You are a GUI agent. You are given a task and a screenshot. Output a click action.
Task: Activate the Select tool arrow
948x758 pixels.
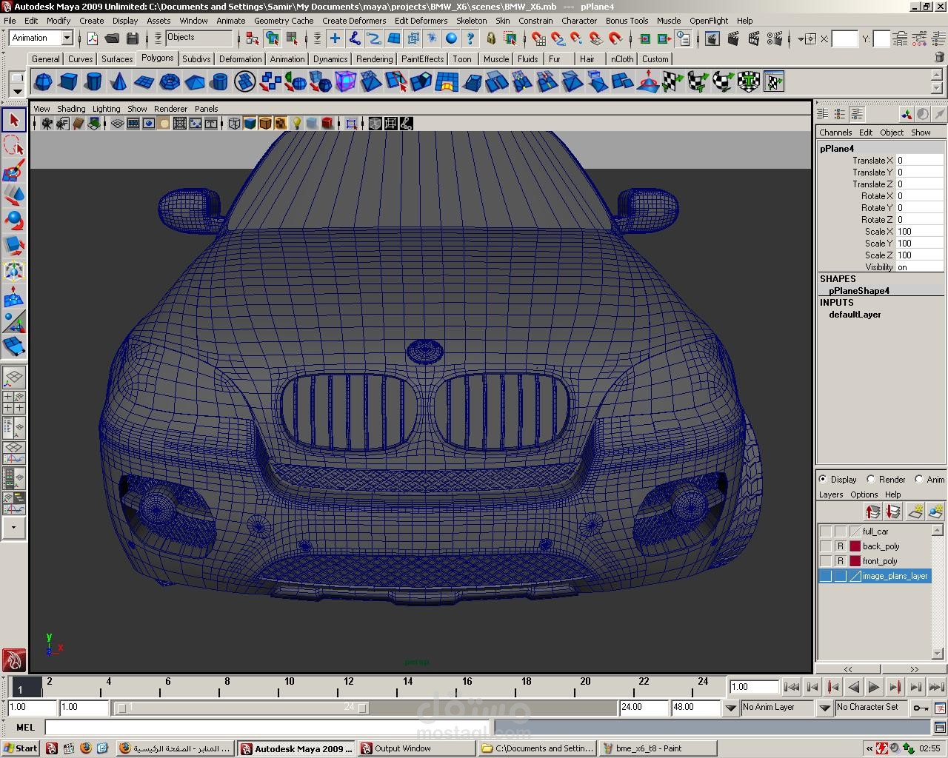pyautogui.click(x=14, y=120)
